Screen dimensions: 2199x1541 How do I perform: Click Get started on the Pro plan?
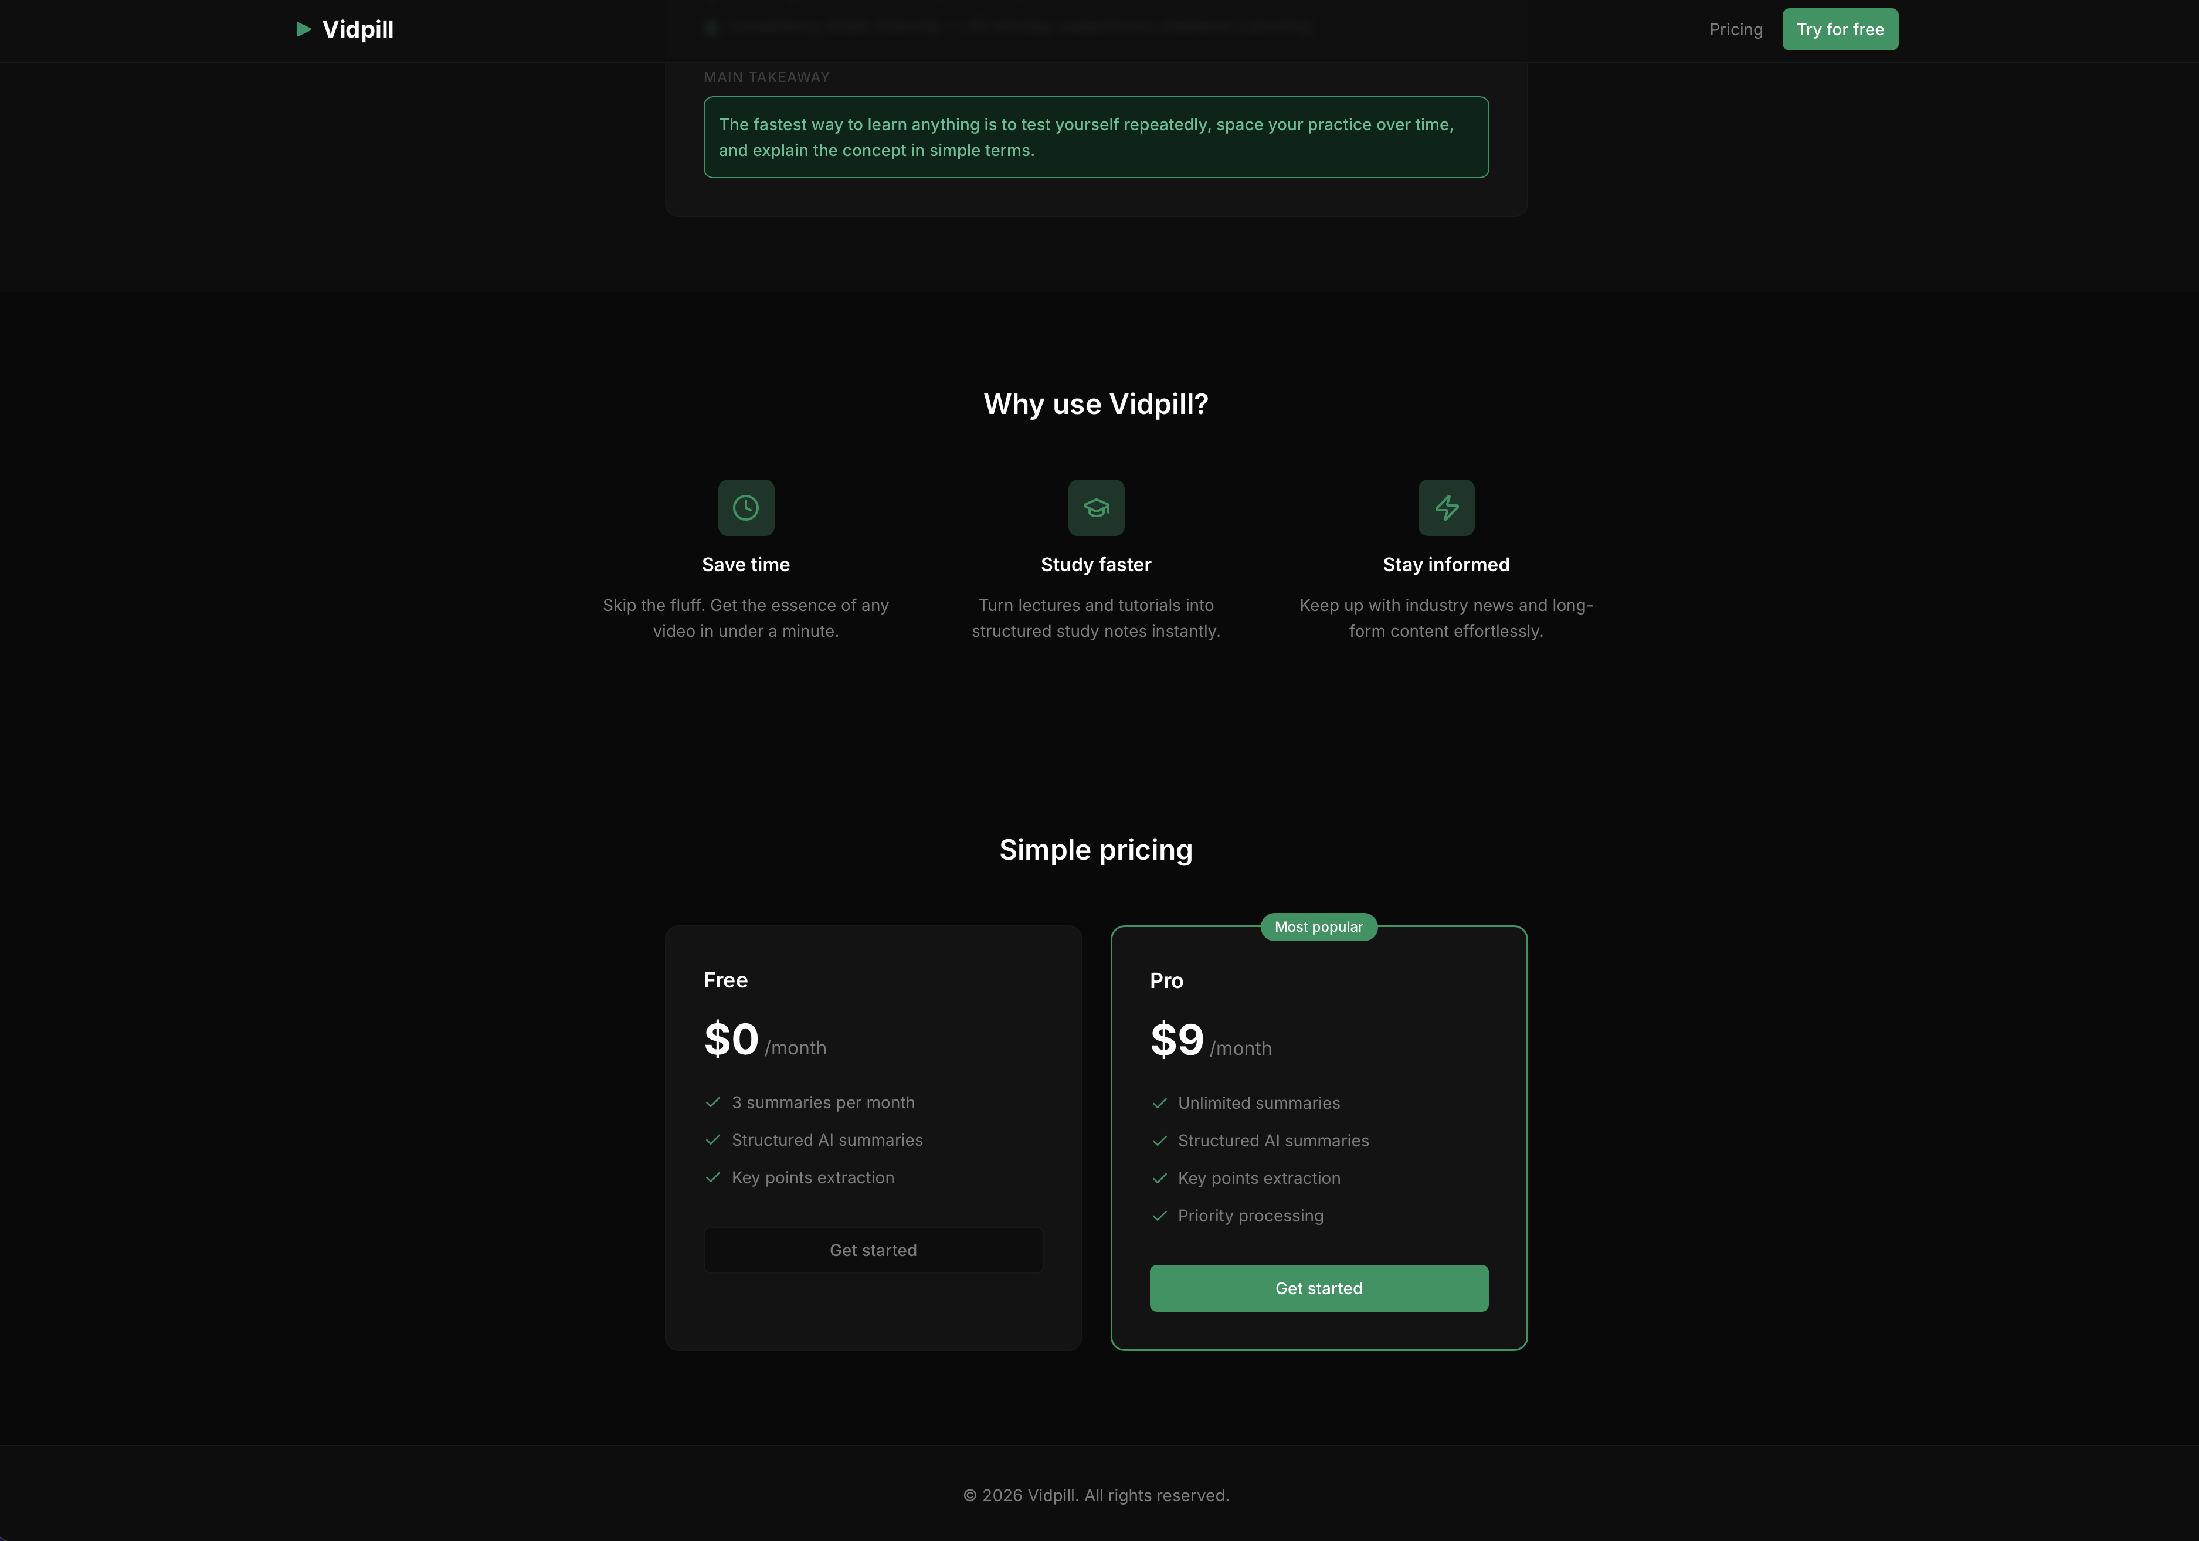click(1319, 1288)
